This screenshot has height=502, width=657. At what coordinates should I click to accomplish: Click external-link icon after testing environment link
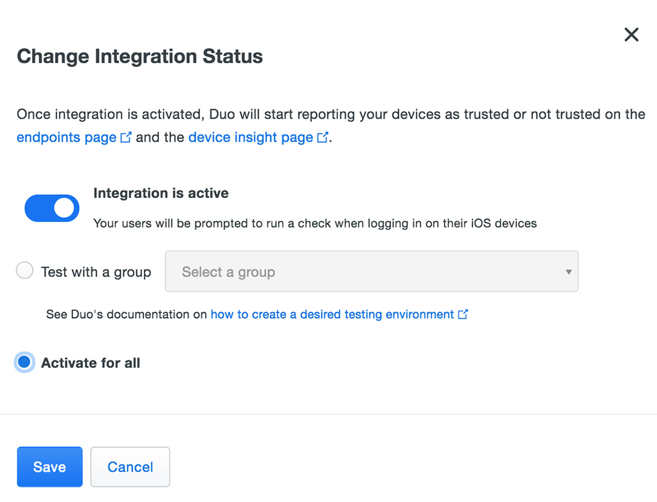click(x=463, y=315)
